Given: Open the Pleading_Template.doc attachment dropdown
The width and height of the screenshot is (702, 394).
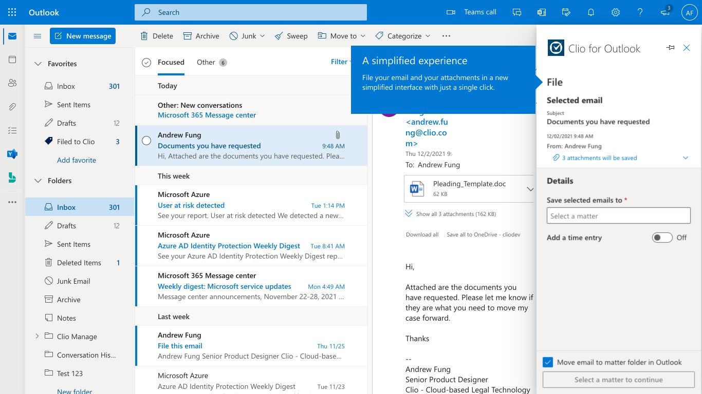Looking at the screenshot, I should (530, 189).
